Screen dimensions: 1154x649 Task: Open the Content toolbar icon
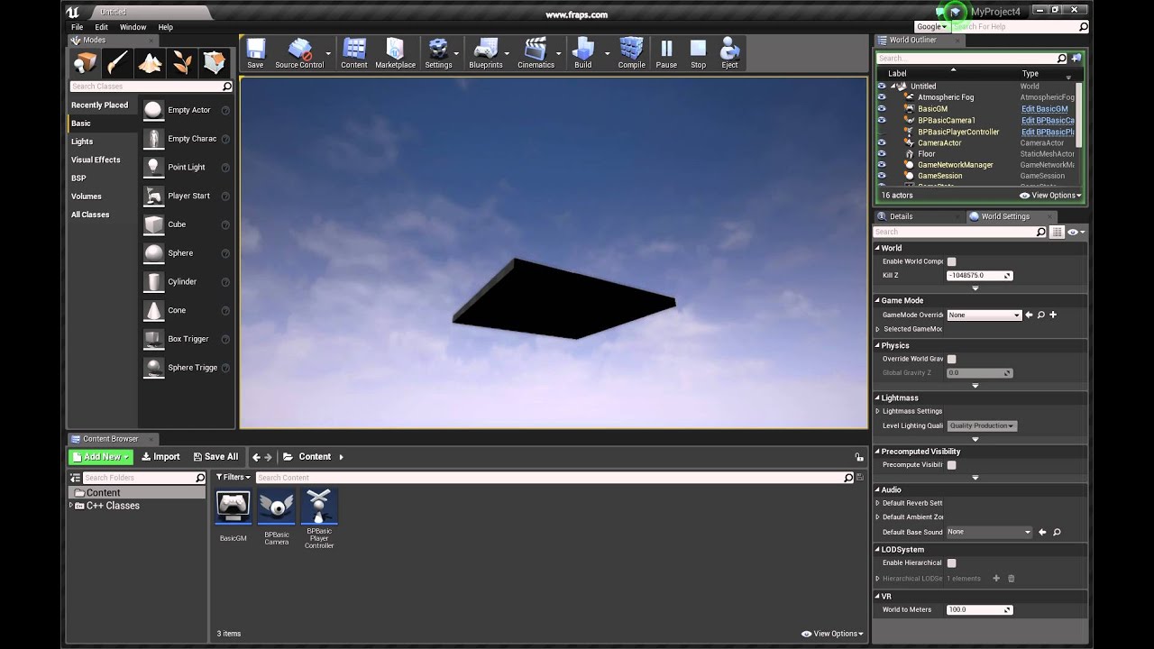[x=354, y=53]
